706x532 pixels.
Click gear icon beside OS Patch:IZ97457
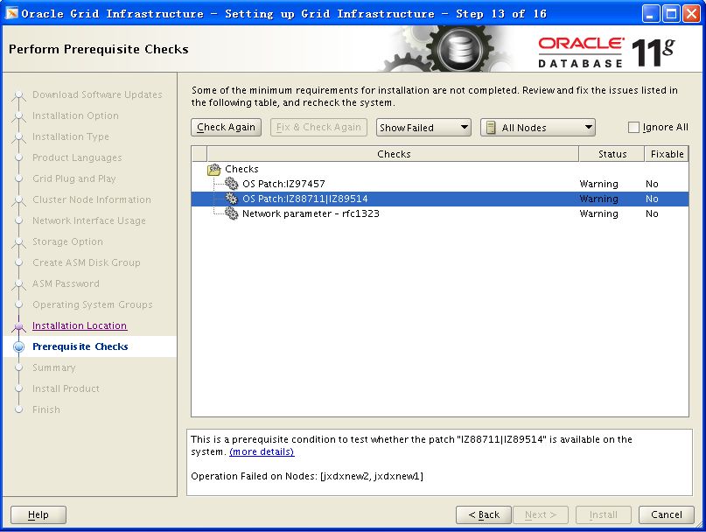[x=231, y=184]
